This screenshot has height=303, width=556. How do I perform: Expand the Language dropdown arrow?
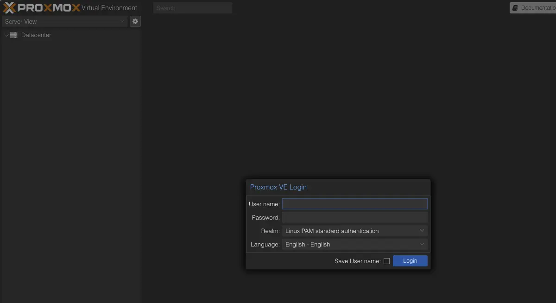click(422, 244)
